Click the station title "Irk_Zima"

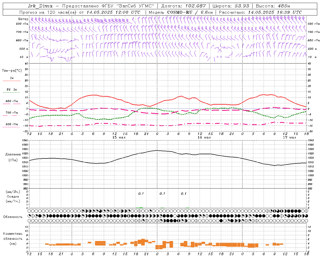click(x=40, y=6)
